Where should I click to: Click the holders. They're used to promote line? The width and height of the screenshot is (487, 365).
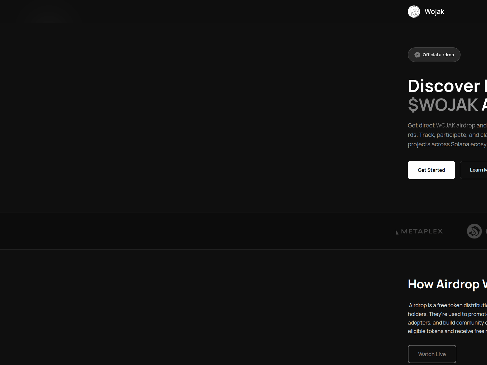[447, 314]
